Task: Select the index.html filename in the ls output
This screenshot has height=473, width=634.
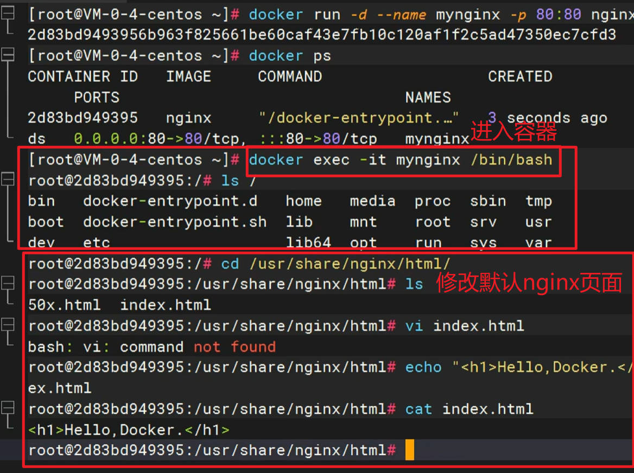Action: [165, 305]
